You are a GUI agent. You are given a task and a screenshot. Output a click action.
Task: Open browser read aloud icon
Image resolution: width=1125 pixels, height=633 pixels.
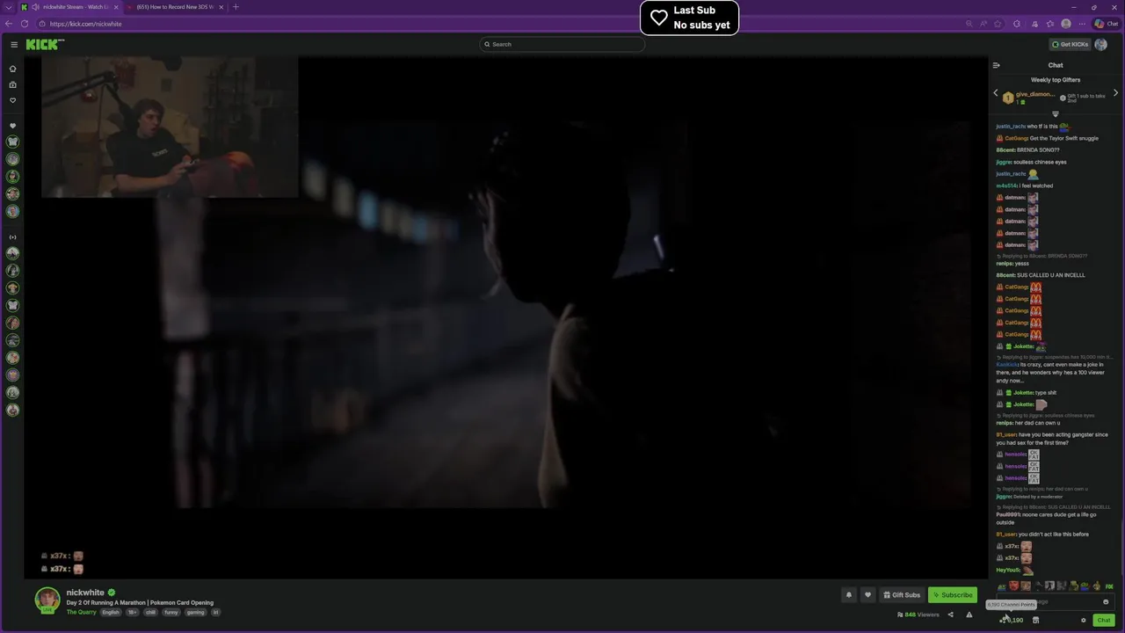pos(984,24)
